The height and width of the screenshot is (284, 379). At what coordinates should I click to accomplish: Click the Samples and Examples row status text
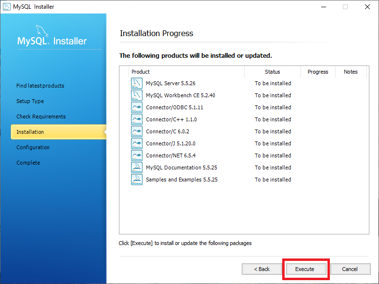click(x=273, y=180)
